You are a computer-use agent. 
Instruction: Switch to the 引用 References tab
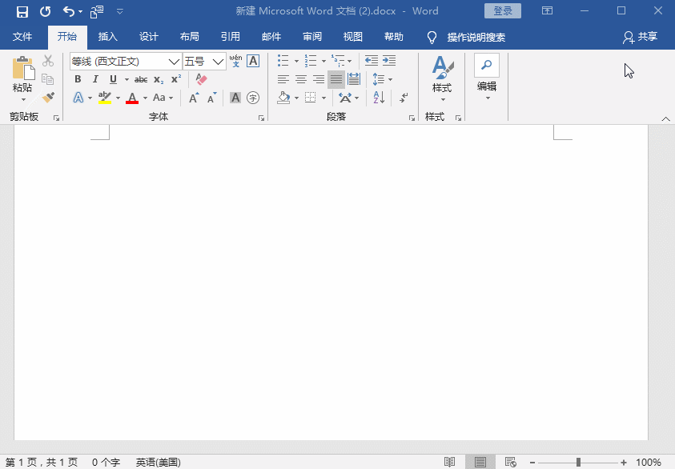coord(231,37)
